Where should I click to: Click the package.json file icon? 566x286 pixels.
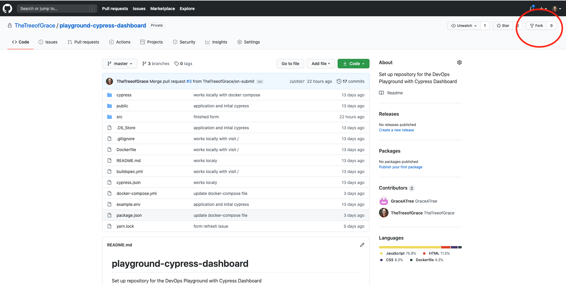pos(109,215)
